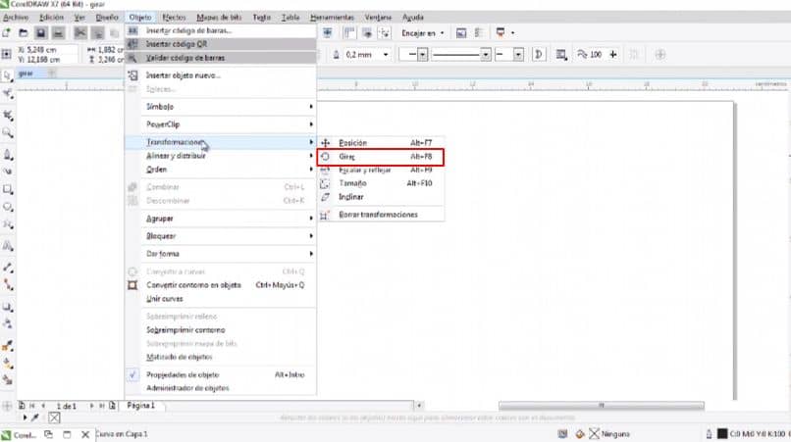The width and height of the screenshot is (791, 442).
Task: Open the Ventana menu
Action: 378,17
